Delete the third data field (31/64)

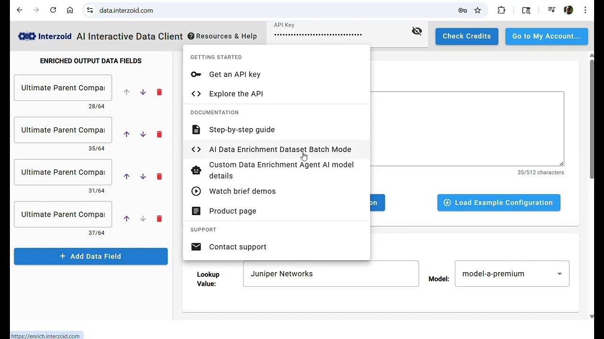[159, 177]
